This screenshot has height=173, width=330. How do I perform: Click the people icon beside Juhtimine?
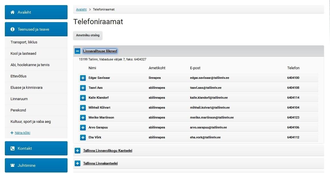[x=13, y=165]
